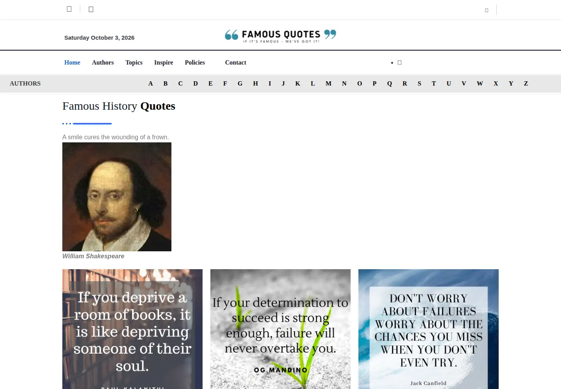Open the Paul Kalanithi books quote card

132,329
